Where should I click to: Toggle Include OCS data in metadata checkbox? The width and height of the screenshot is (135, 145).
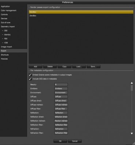(x=30, y=79)
